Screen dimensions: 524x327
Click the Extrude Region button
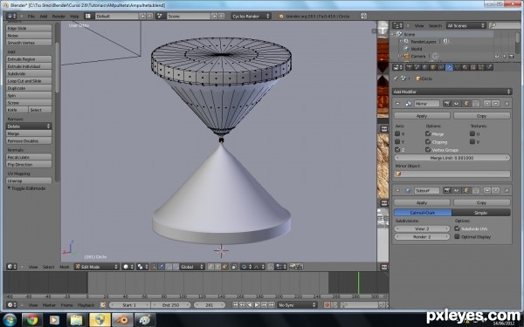point(29,59)
